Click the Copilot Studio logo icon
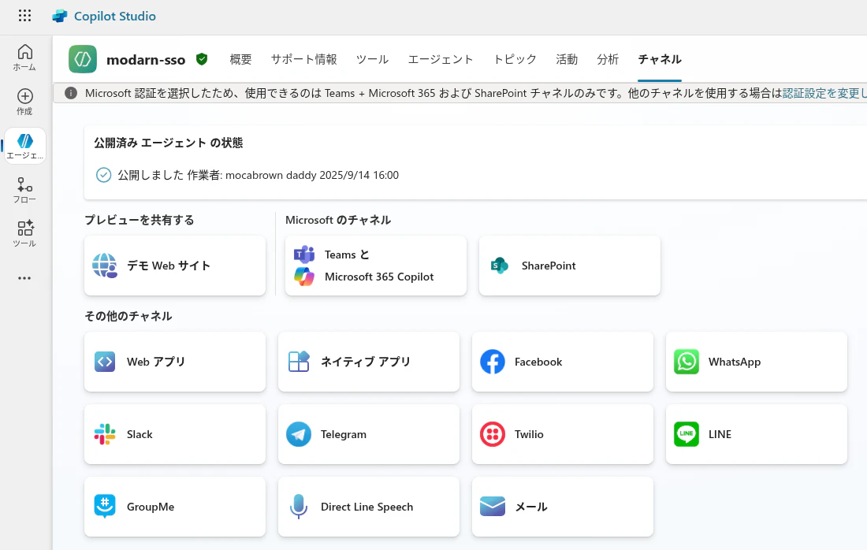The width and height of the screenshot is (867, 550). tap(60, 16)
